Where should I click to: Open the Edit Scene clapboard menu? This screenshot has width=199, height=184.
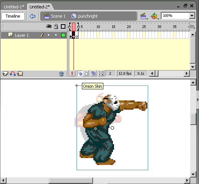point(144,16)
